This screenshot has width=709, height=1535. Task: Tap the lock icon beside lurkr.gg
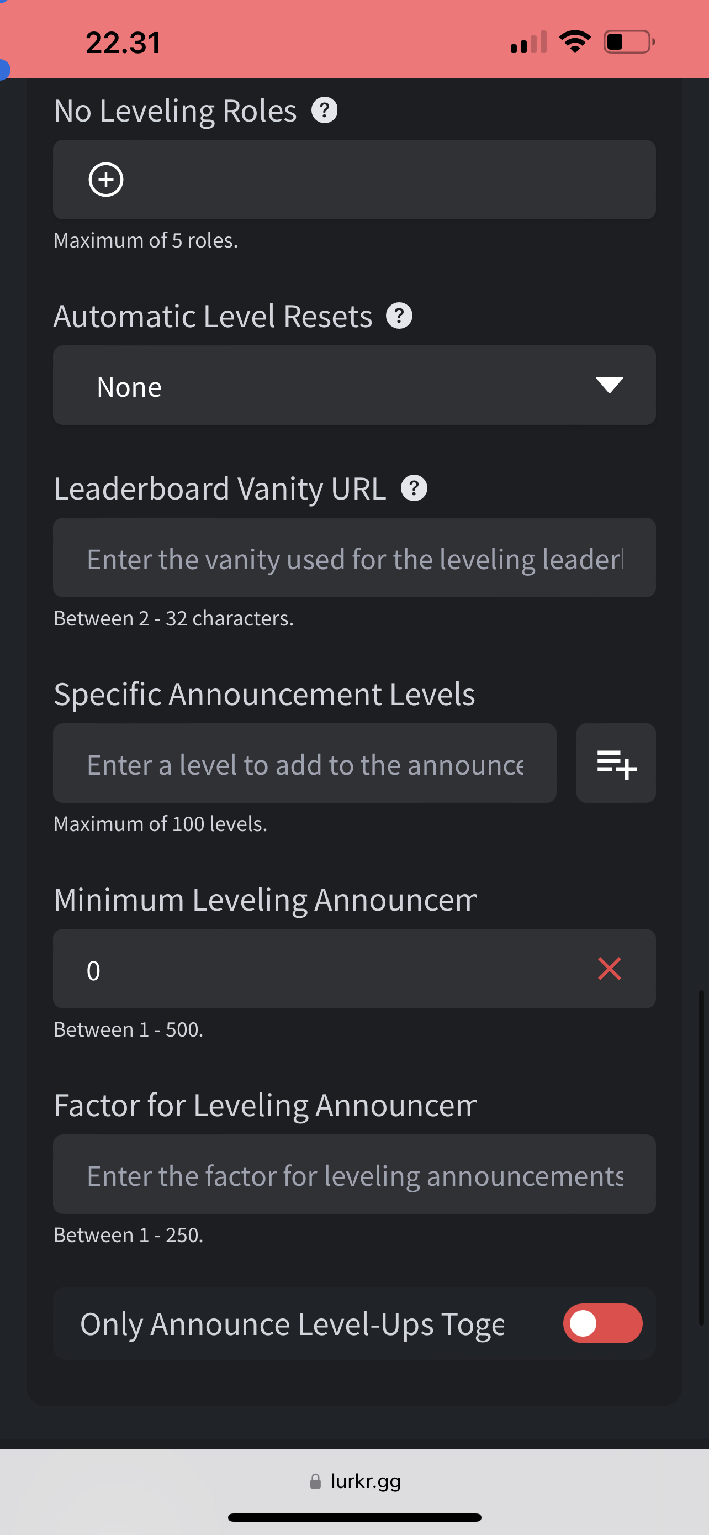315,1481
